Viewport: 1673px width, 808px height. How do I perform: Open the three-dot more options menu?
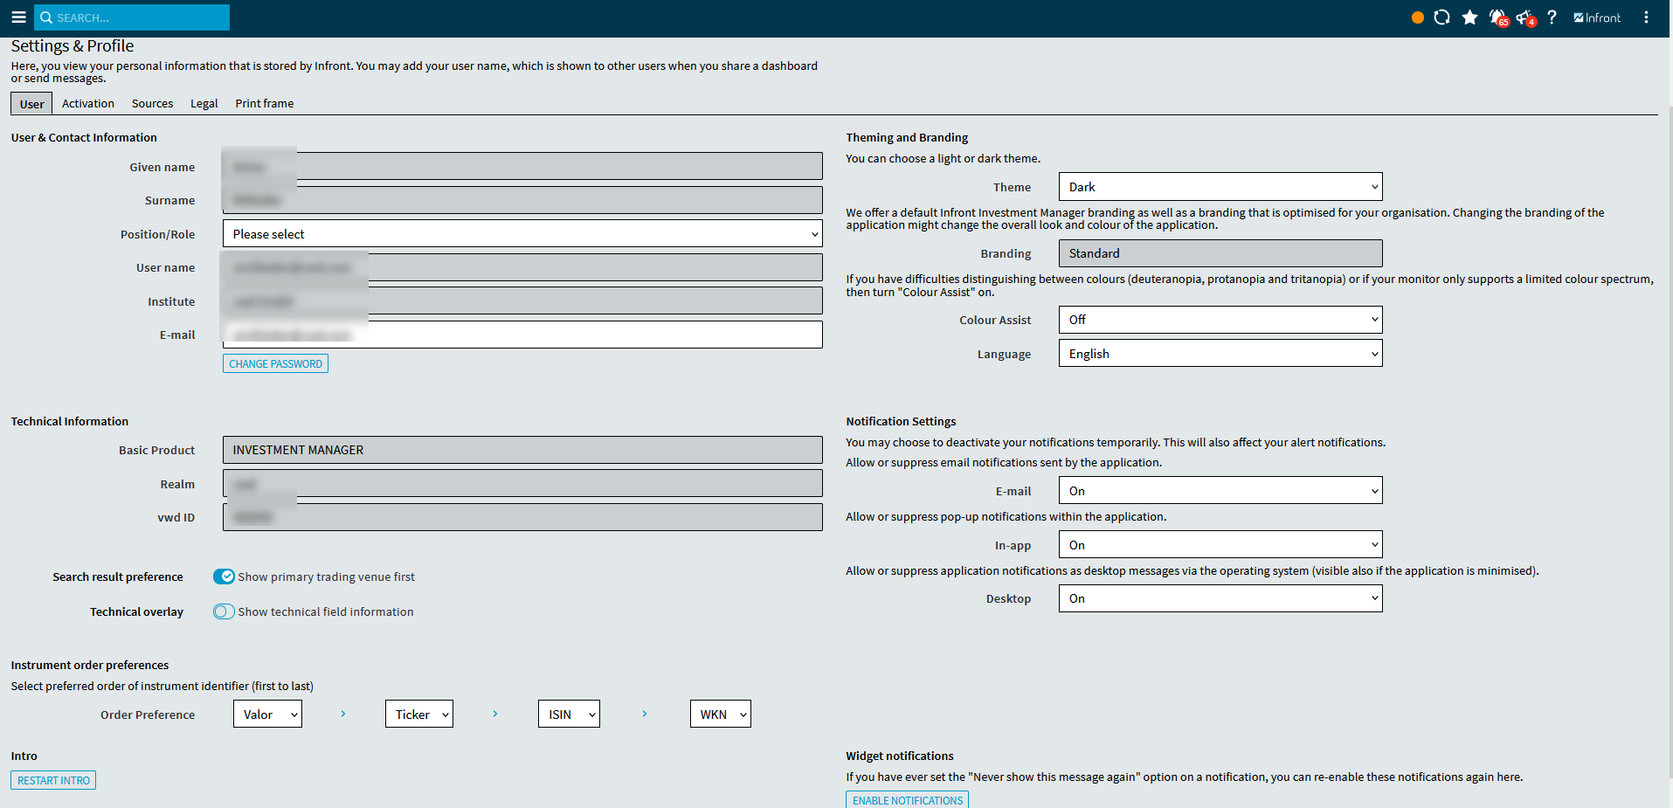click(x=1646, y=17)
